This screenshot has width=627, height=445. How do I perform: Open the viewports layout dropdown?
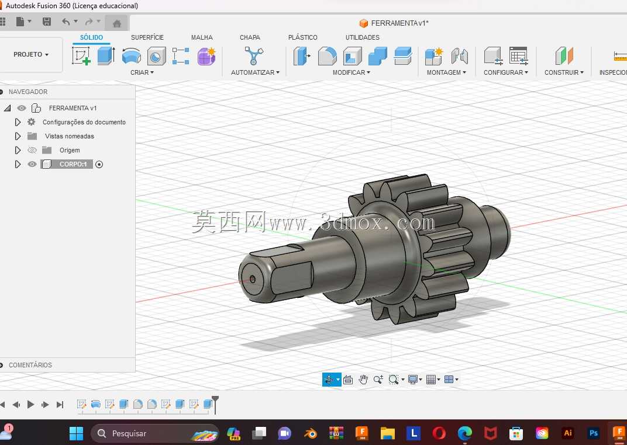(x=451, y=380)
